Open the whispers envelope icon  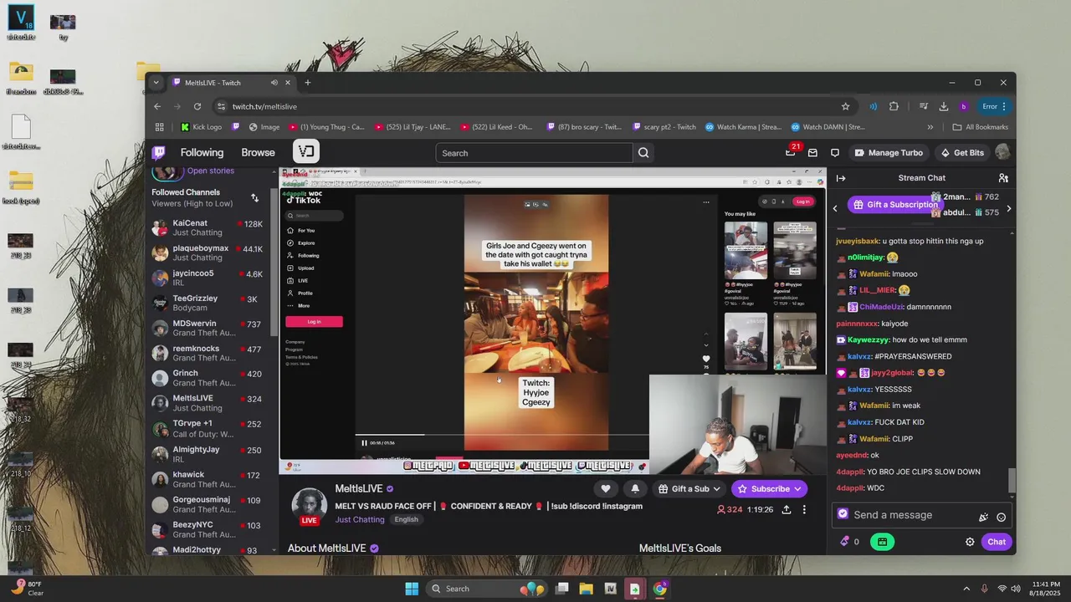coord(812,153)
